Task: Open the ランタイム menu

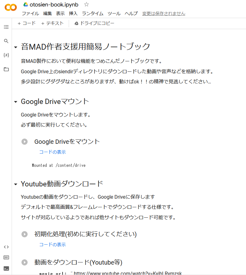Action: pyautogui.click(x=93, y=13)
